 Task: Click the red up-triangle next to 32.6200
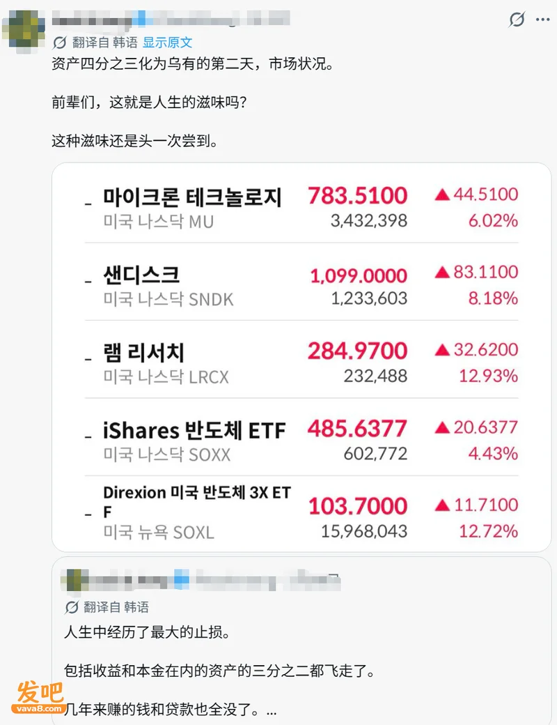point(442,350)
